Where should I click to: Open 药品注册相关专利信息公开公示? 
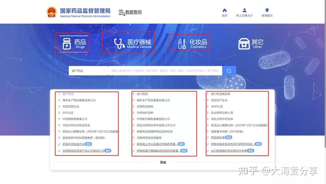(x=156, y=125)
